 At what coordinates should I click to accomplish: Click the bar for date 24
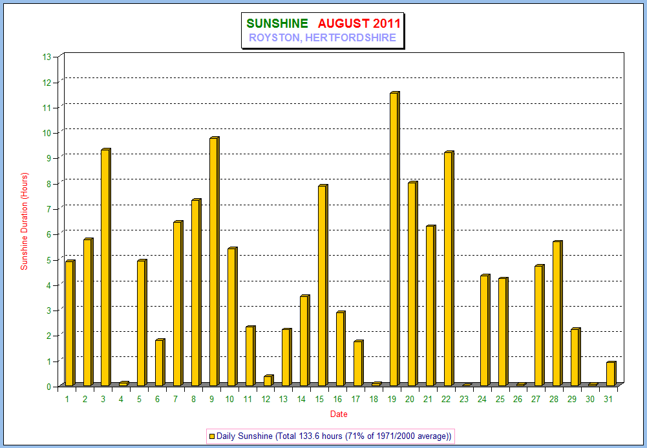point(485,330)
